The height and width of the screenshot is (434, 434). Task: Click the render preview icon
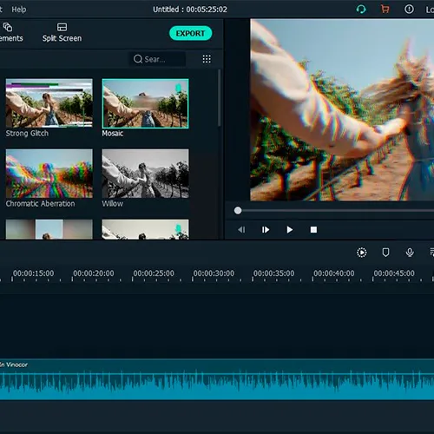(x=362, y=253)
